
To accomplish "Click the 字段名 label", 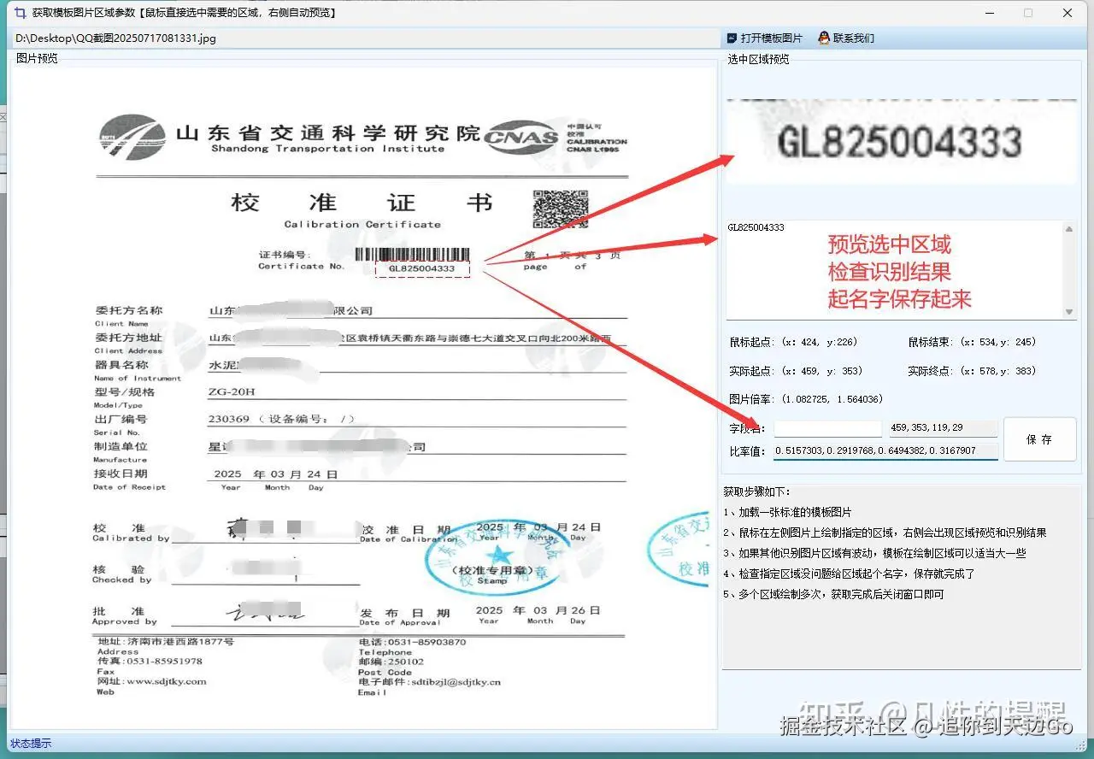I will [x=747, y=429].
